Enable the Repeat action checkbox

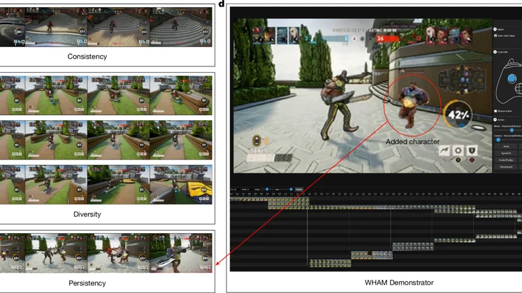click(x=495, y=111)
